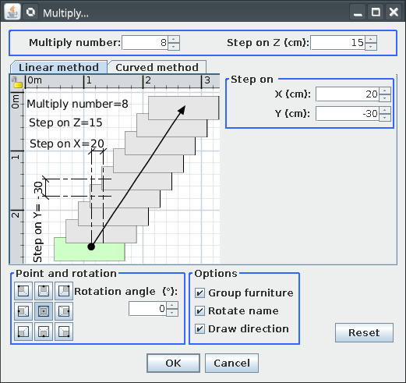Decrease Step on Z with the down arrow
406x383 pixels.
pyautogui.click(x=371, y=46)
